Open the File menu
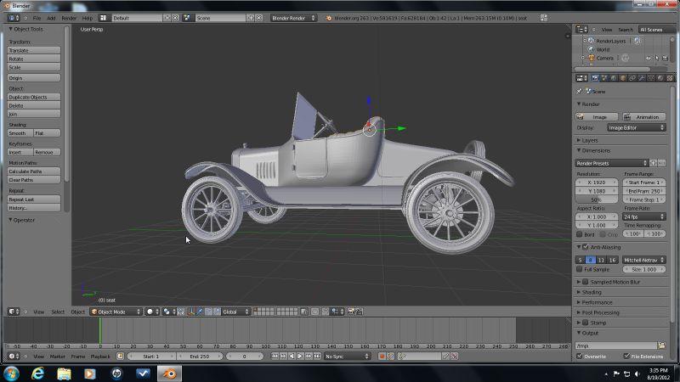680x382 pixels. point(37,18)
